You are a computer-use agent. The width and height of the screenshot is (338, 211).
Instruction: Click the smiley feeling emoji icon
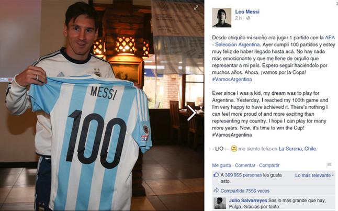(234, 149)
